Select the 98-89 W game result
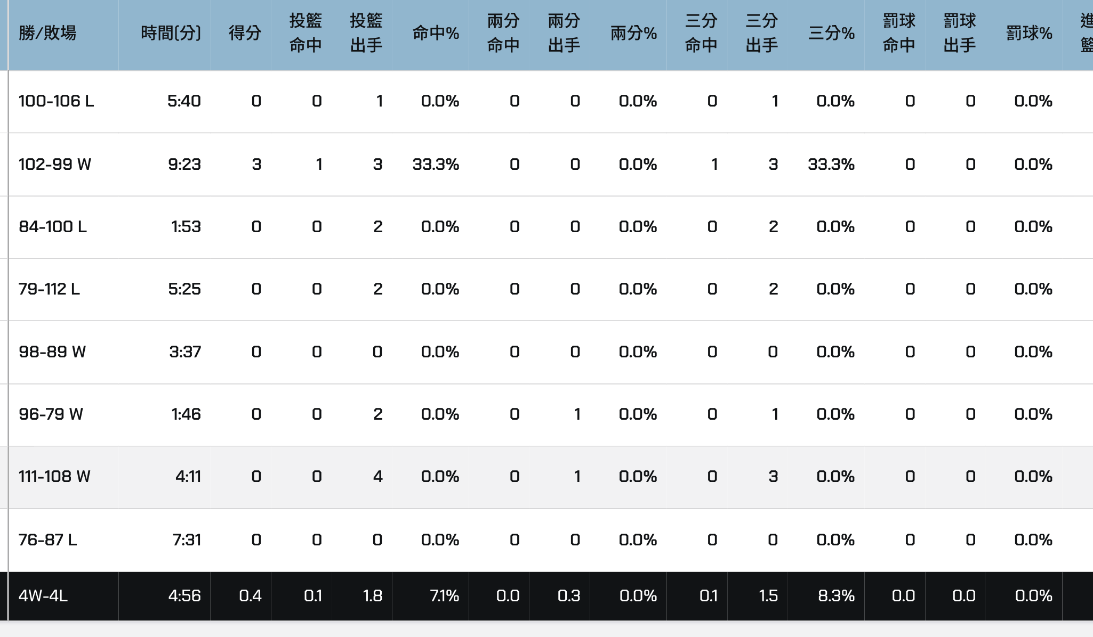The height and width of the screenshot is (637, 1093). pos(52,352)
